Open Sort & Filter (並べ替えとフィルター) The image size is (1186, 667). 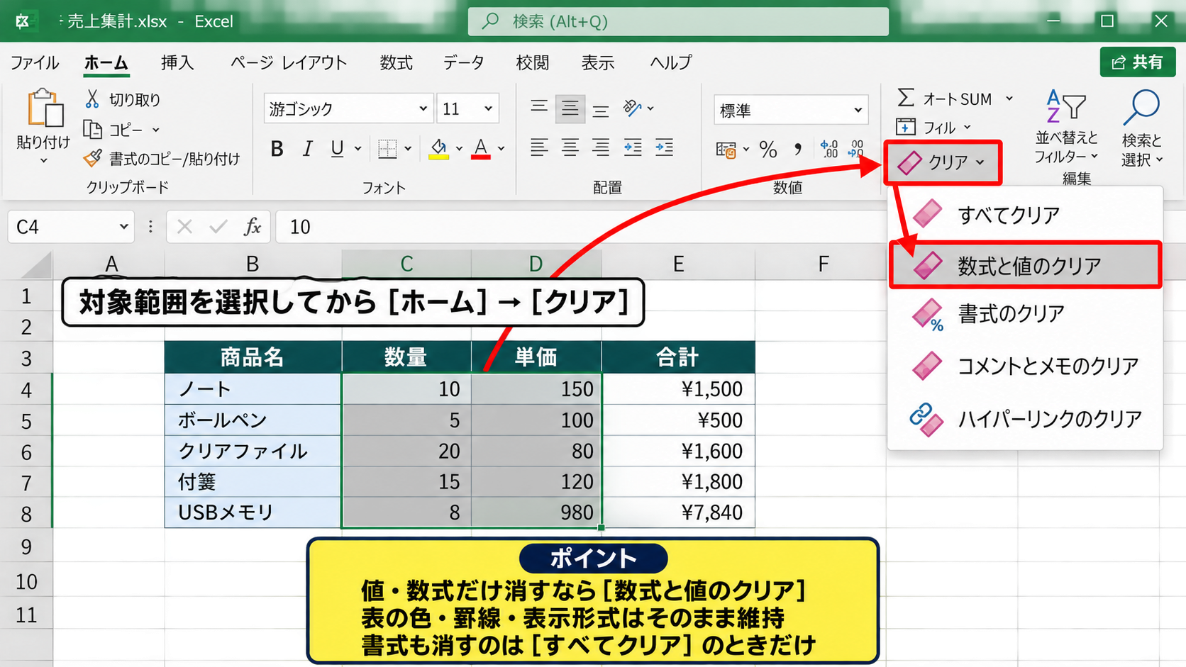(1066, 126)
